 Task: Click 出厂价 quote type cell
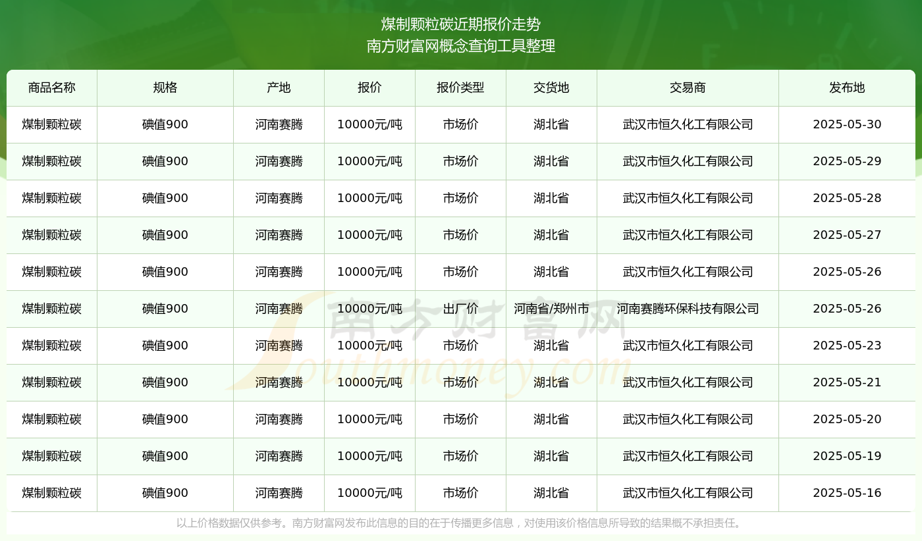[x=460, y=309]
